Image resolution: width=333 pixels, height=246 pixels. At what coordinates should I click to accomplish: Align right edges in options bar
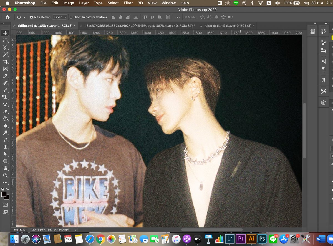[128, 17]
